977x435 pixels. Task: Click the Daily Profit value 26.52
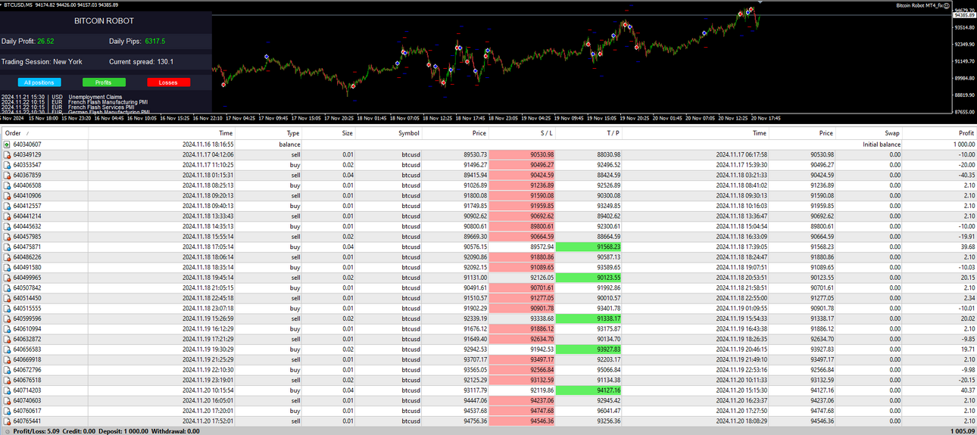coord(45,41)
